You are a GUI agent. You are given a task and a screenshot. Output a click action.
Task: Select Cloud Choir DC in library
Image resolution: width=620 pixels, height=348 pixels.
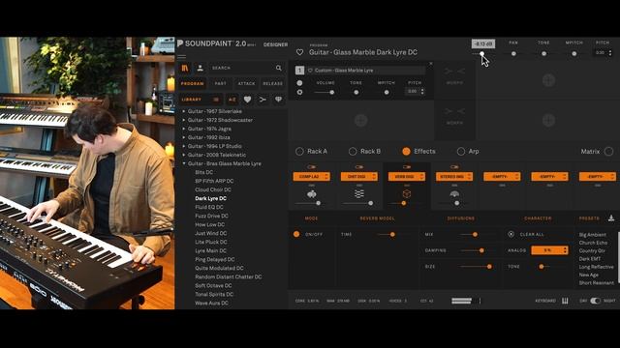(213, 189)
